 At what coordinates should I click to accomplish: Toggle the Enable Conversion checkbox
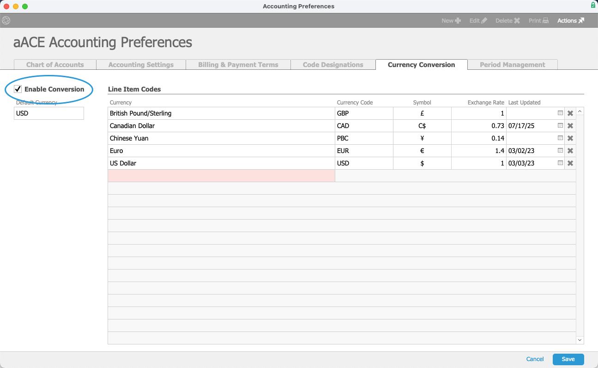[x=18, y=89]
